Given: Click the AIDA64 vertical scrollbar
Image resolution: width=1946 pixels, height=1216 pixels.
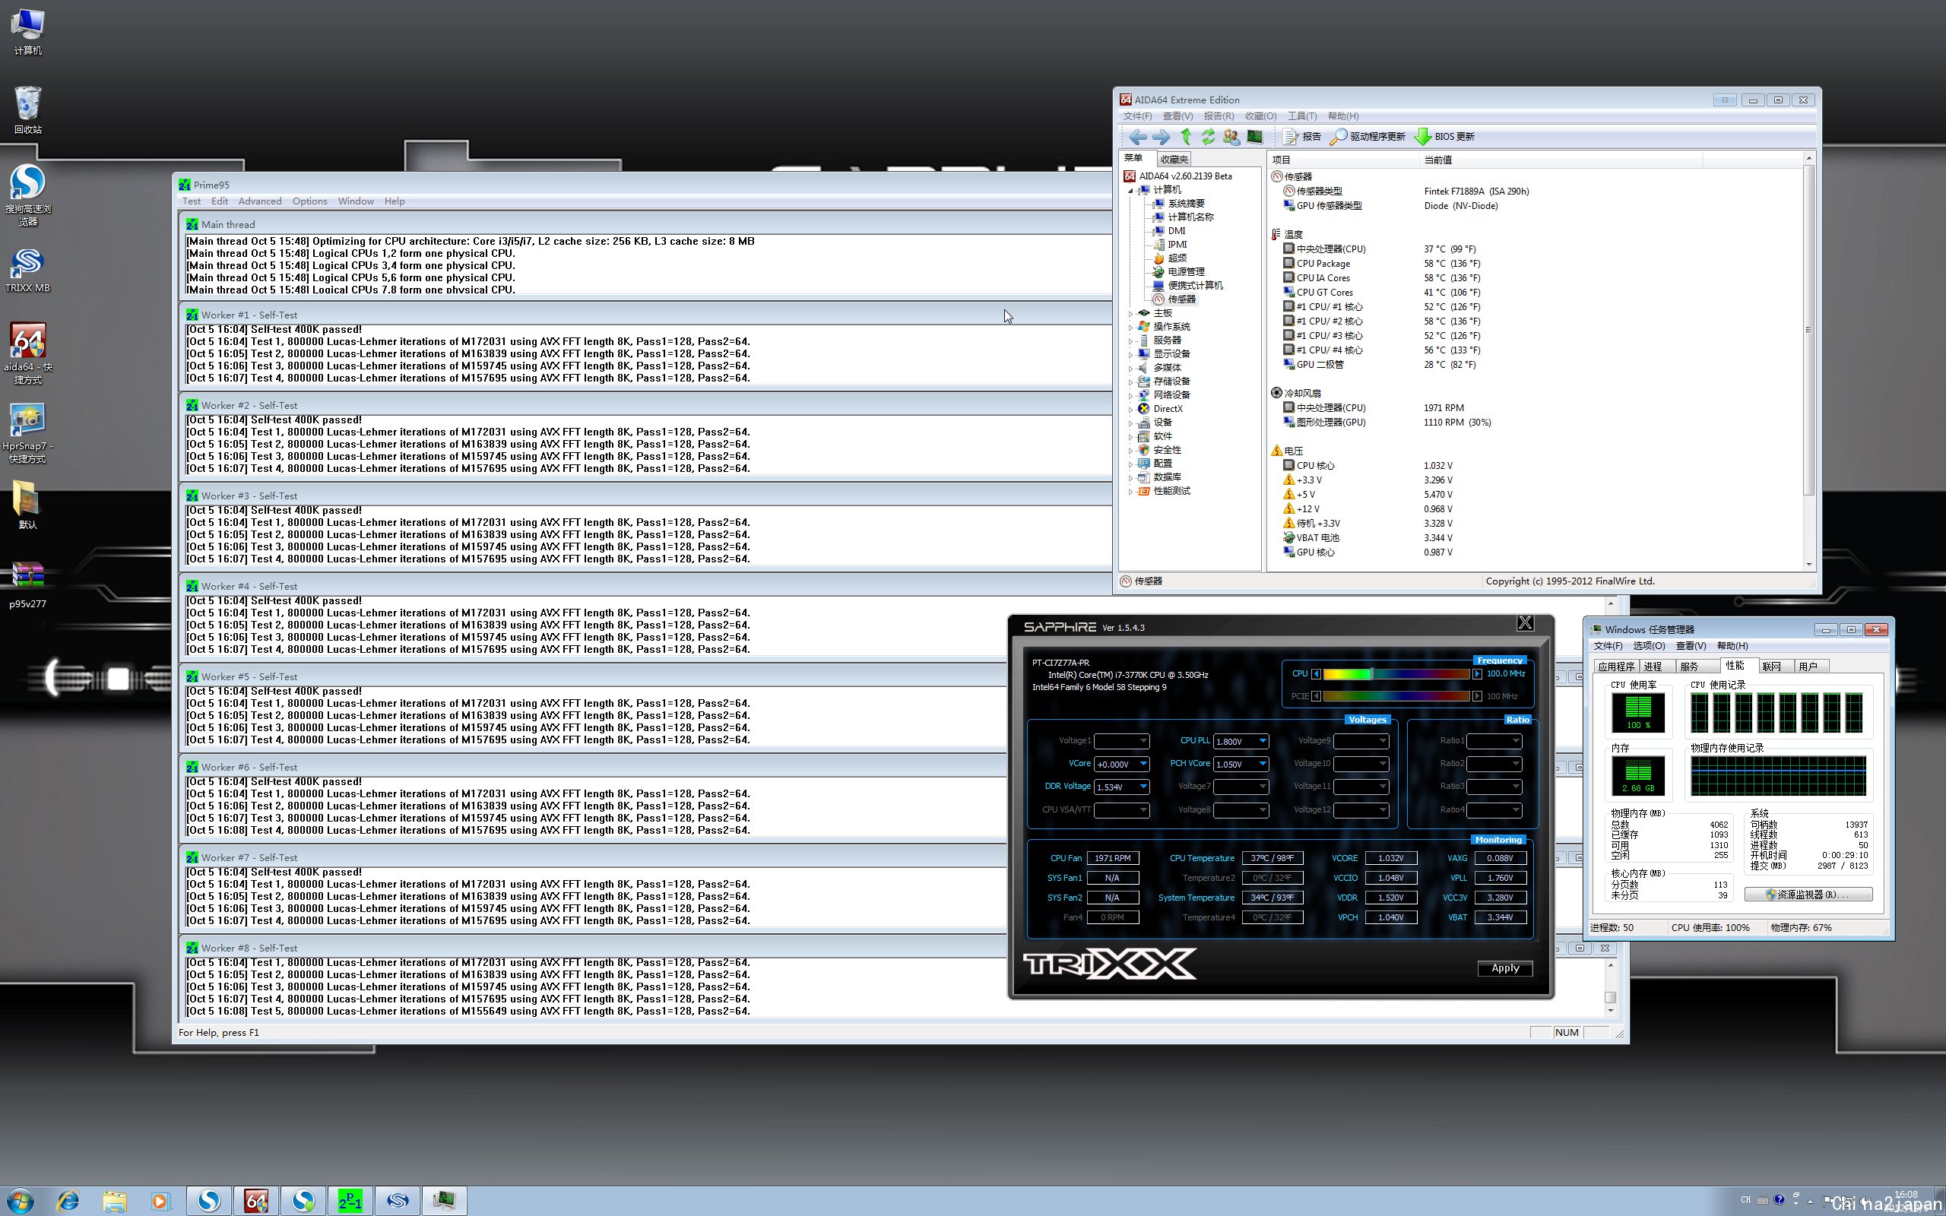Looking at the screenshot, I should (x=1809, y=362).
